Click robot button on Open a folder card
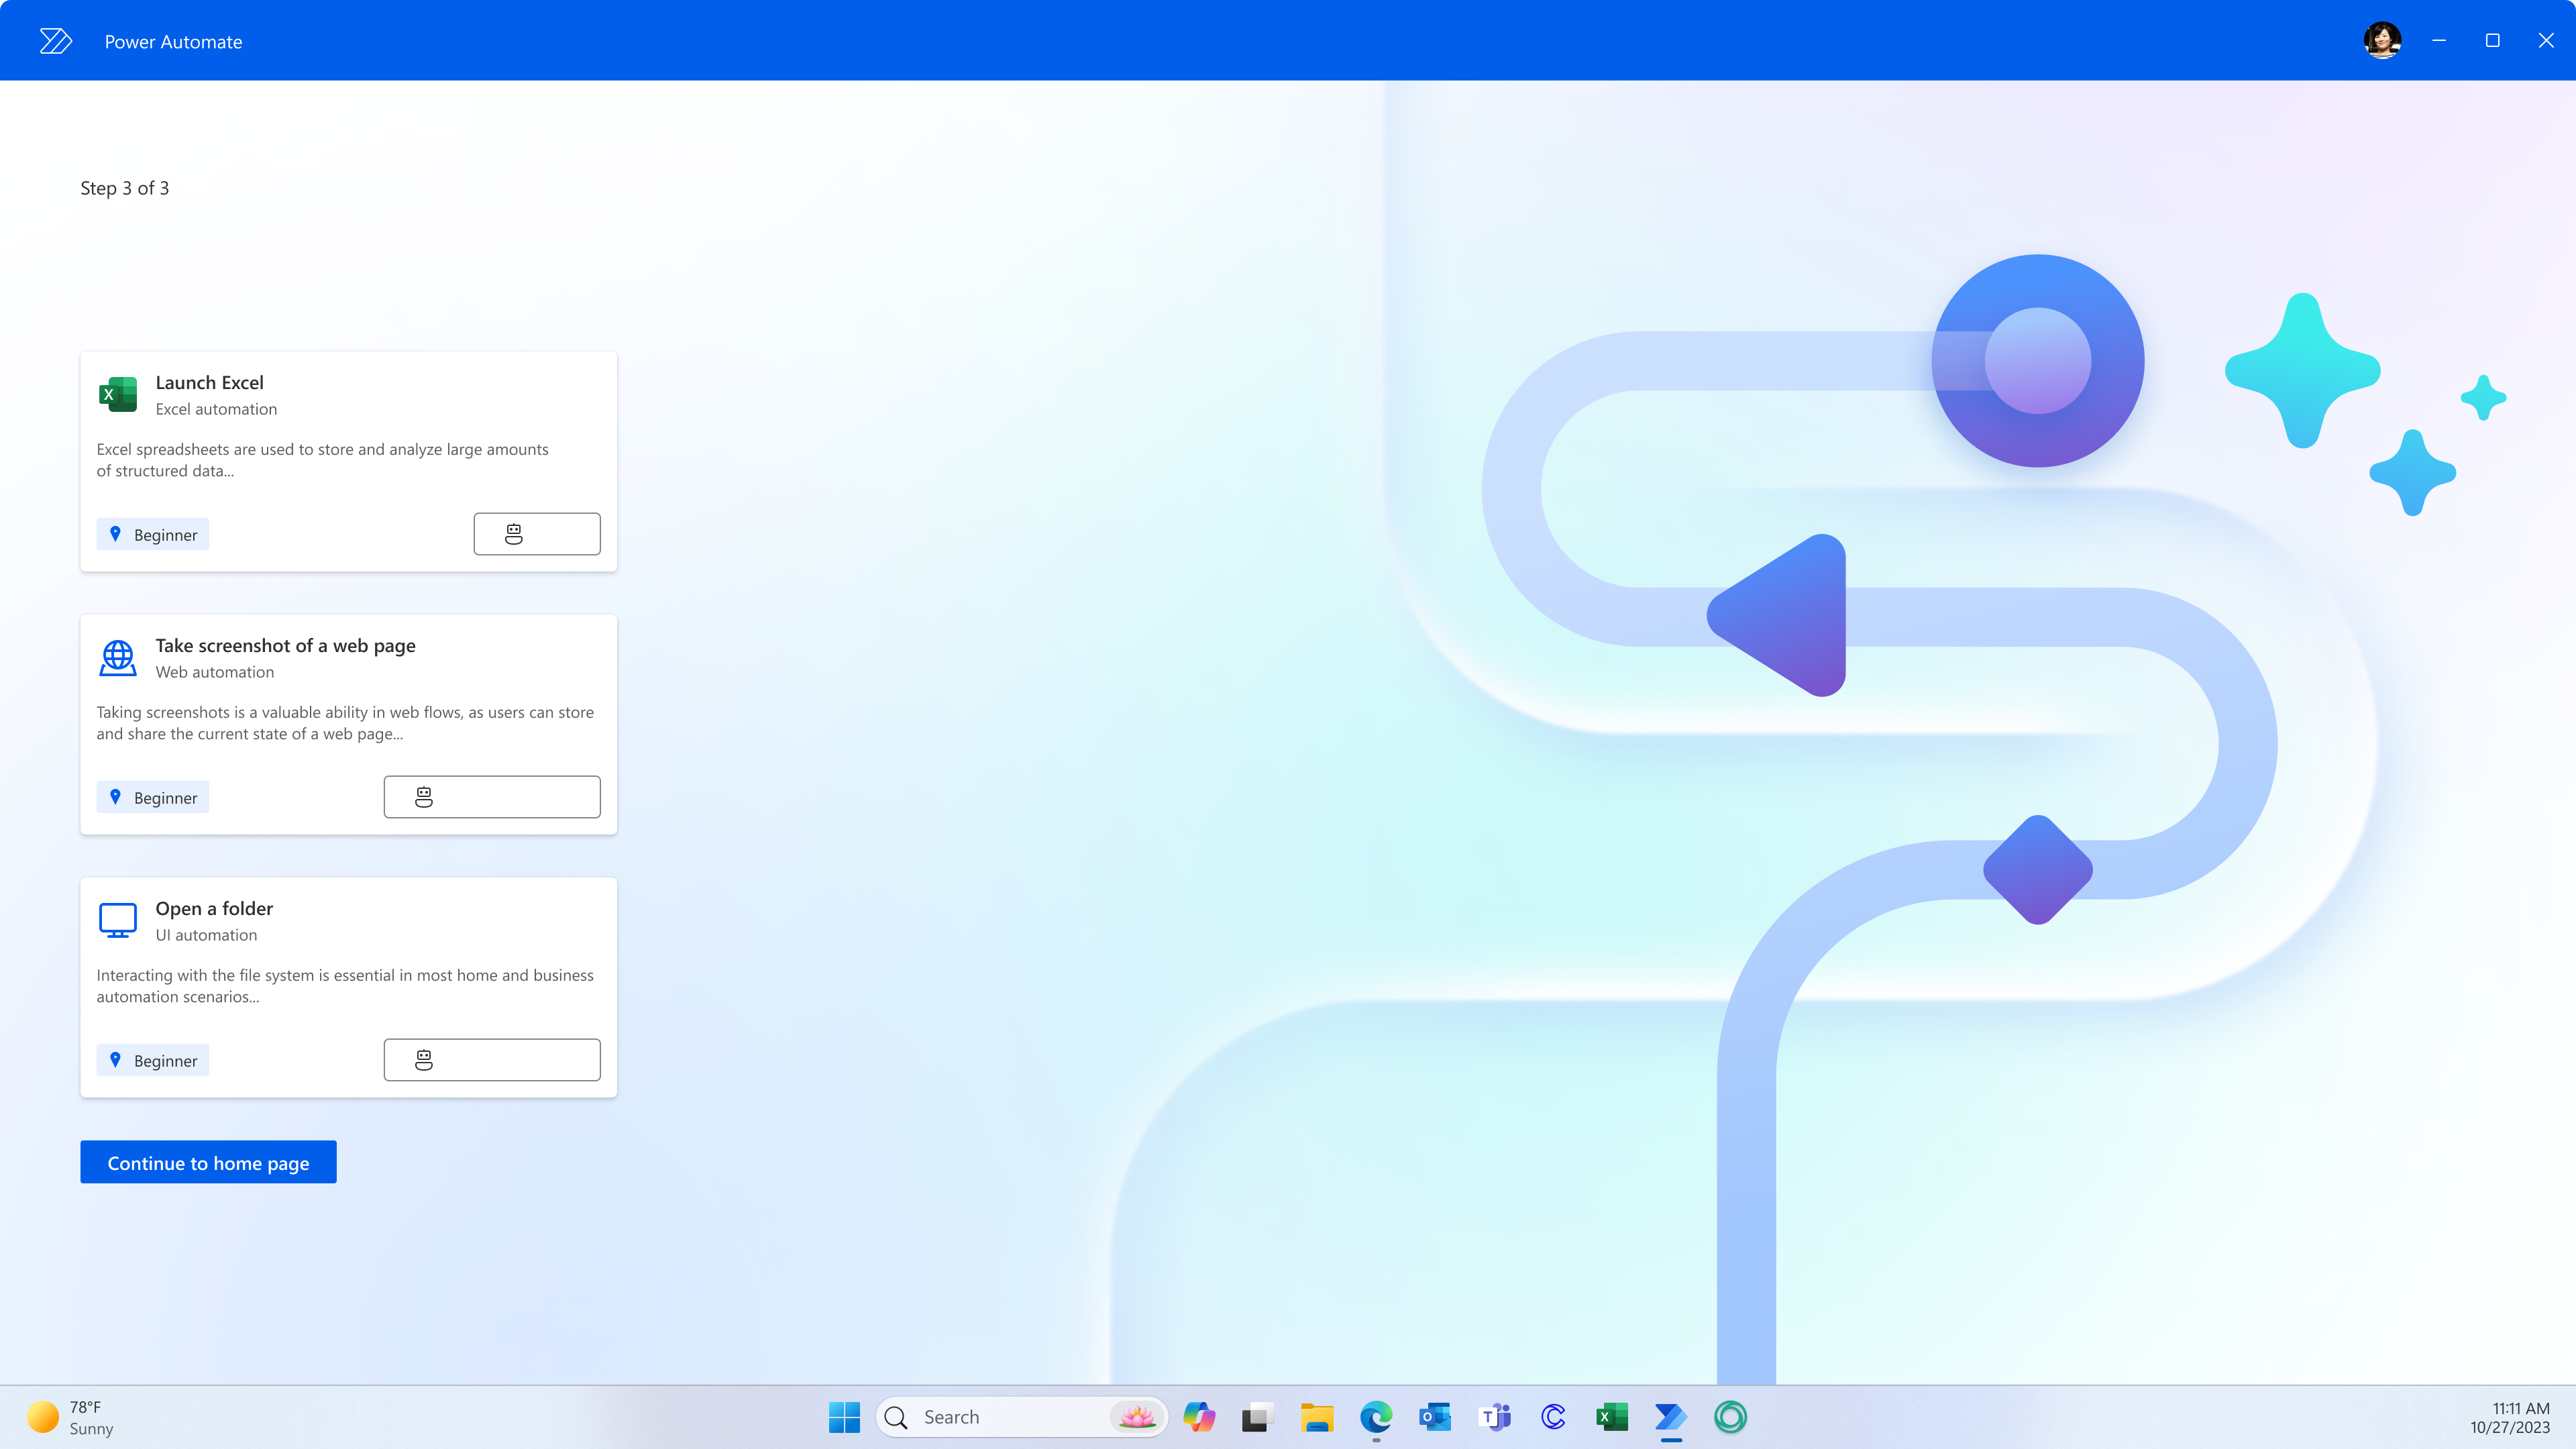The image size is (2576, 1449). (492, 1060)
